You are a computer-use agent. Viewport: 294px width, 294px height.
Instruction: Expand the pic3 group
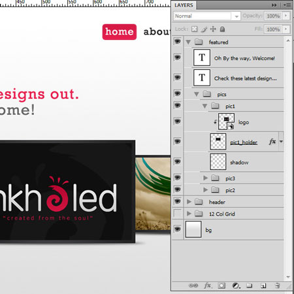pos(205,178)
